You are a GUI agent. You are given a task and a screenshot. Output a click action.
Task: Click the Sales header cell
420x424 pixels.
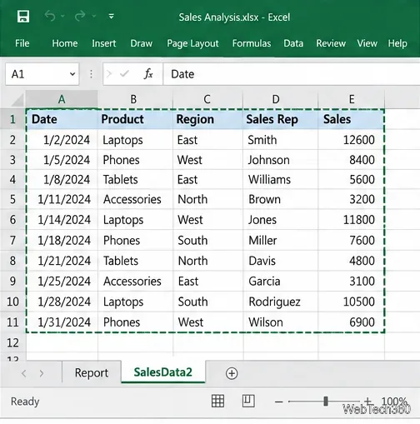pos(351,119)
